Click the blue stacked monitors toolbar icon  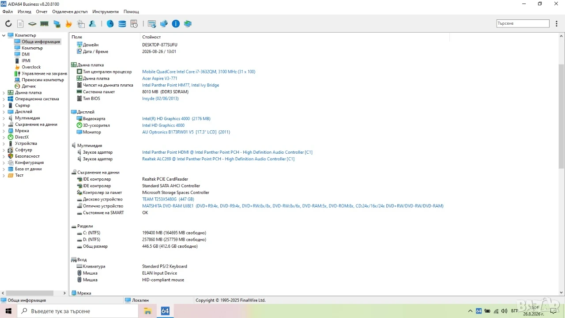pos(164,24)
